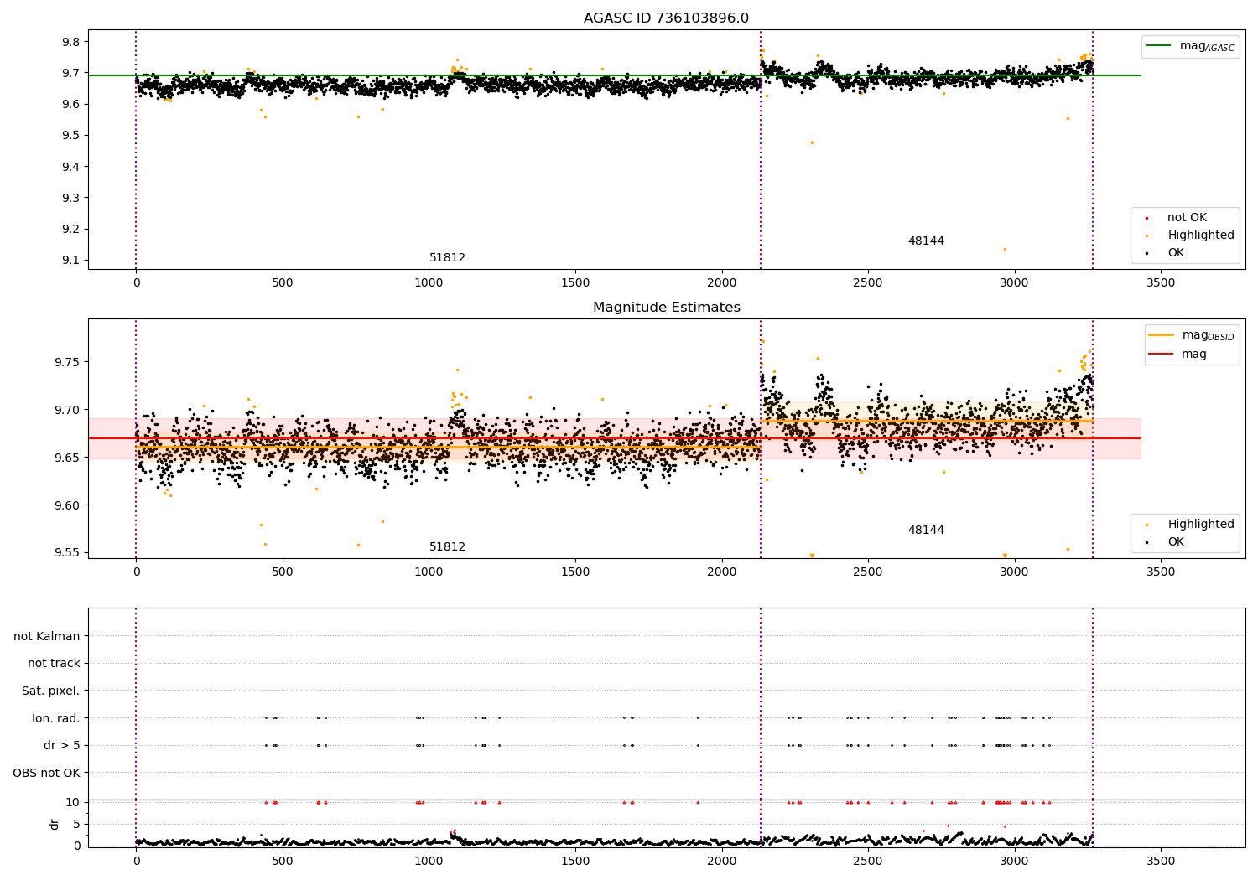Click the "9.1" y-tick in top plot

coord(70,261)
